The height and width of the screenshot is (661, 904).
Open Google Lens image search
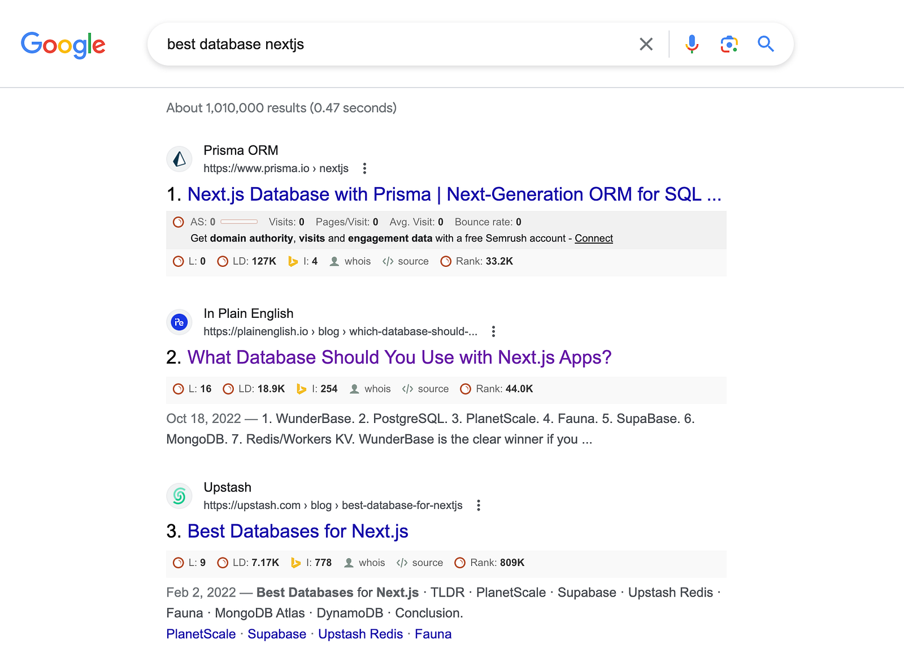tap(729, 44)
